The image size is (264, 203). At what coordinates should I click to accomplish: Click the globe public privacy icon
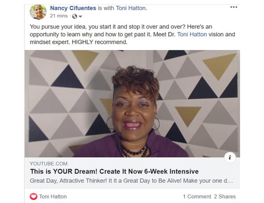74,16
